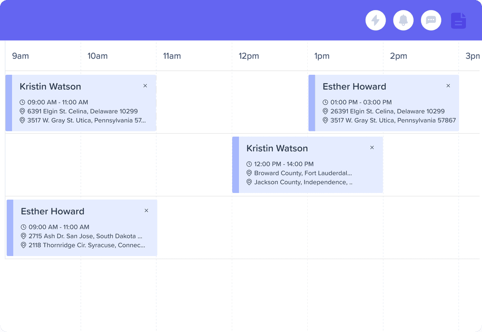Open the chat messages icon
Screen dimensions: 482x332
(x=431, y=20)
